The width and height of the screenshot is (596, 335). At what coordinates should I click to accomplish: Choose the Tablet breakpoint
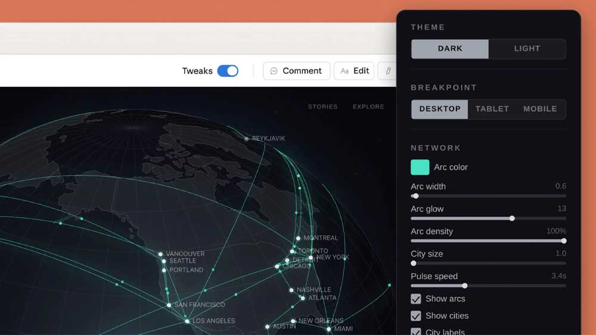click(492, 109)
